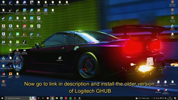Open the weather Partly cloudy widget
Viewport: 178px width, 100px height.
[143, 98]
